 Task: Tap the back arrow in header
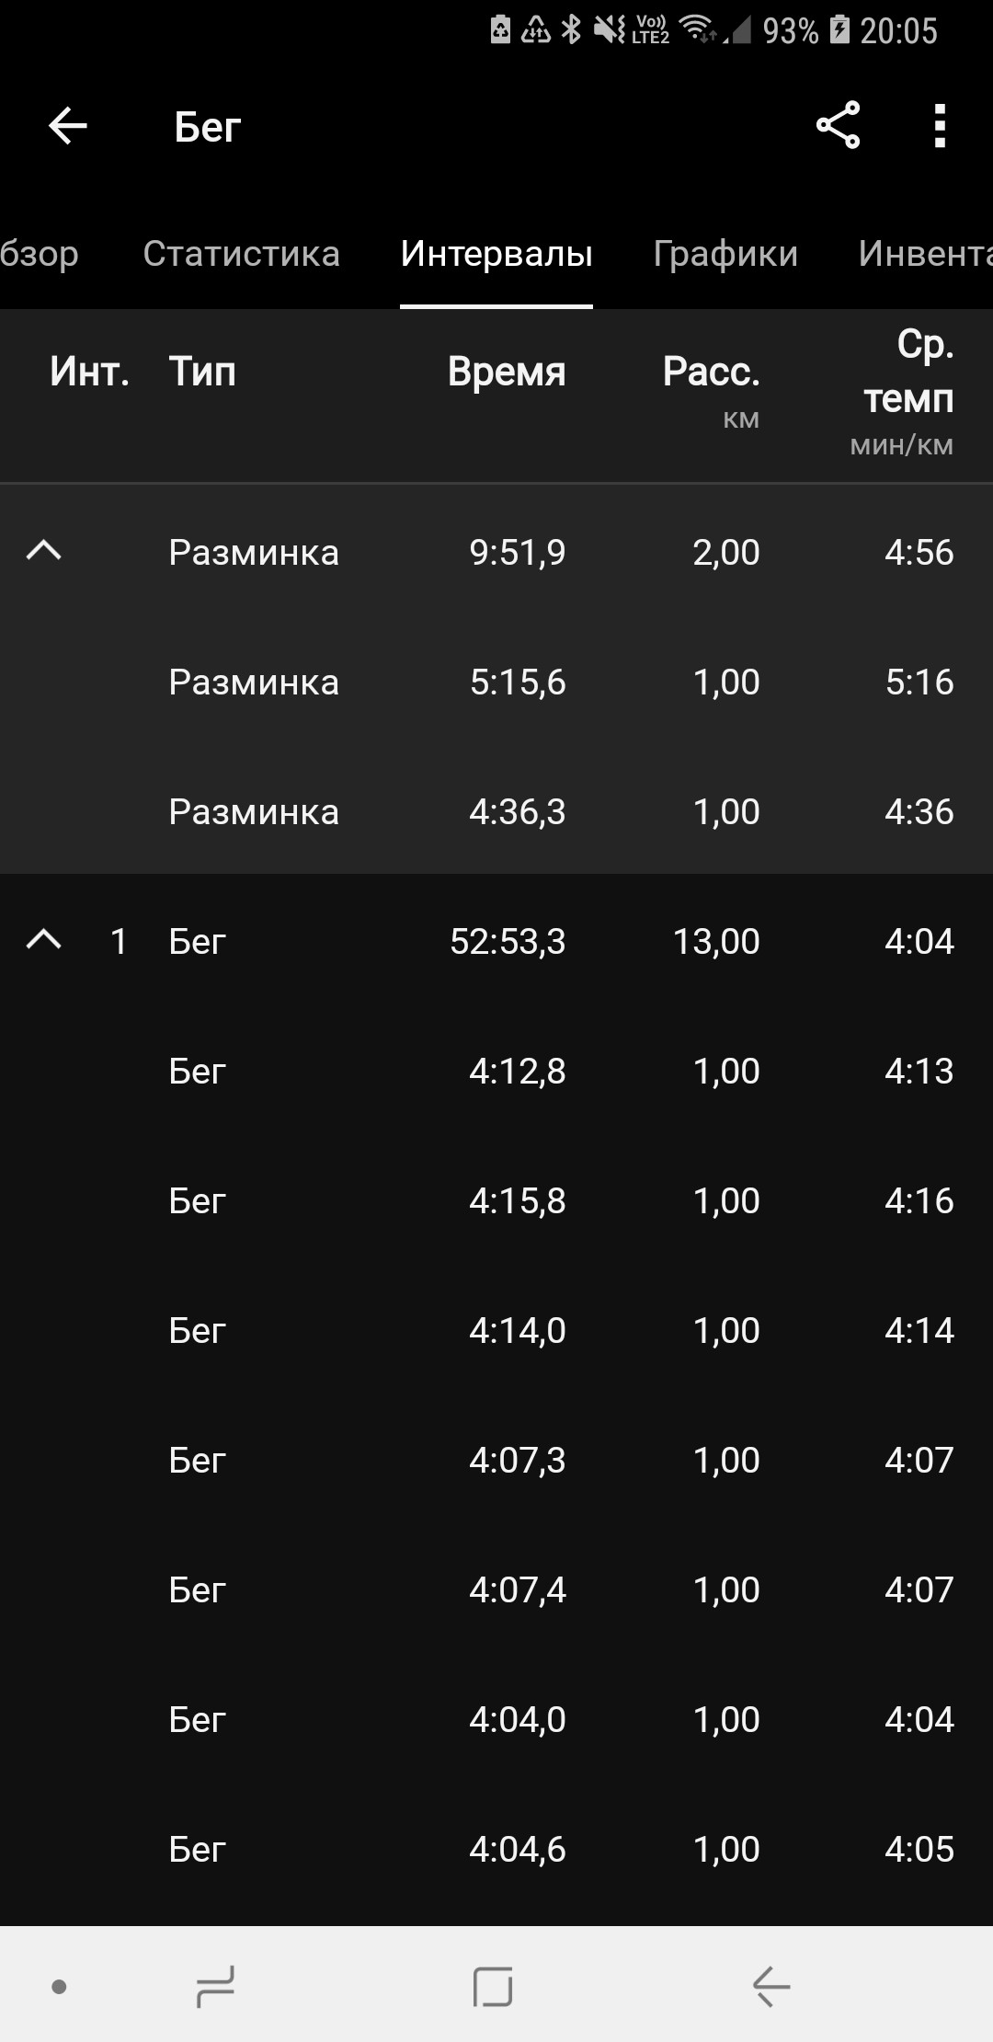click(68, 126)
